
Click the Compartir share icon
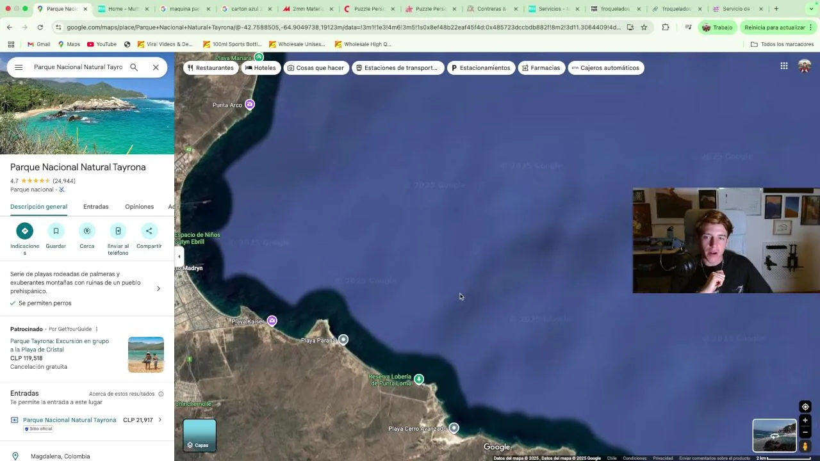[149, 231]
